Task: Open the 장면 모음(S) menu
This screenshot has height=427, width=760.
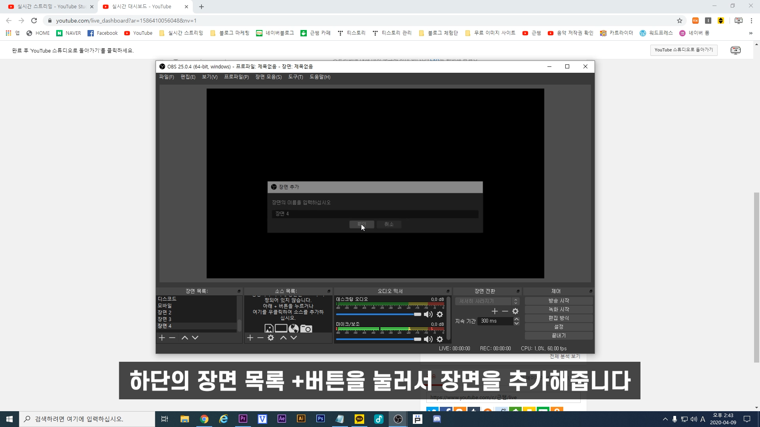Action: click(268, 77)
